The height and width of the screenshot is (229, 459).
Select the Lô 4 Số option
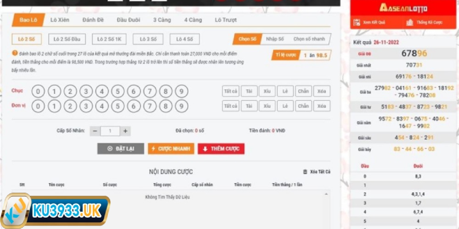(184, 39)
